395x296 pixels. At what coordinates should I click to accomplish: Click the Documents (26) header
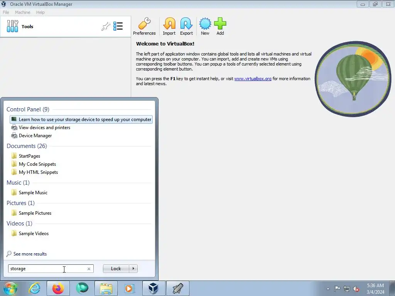(x=27, y=146)
